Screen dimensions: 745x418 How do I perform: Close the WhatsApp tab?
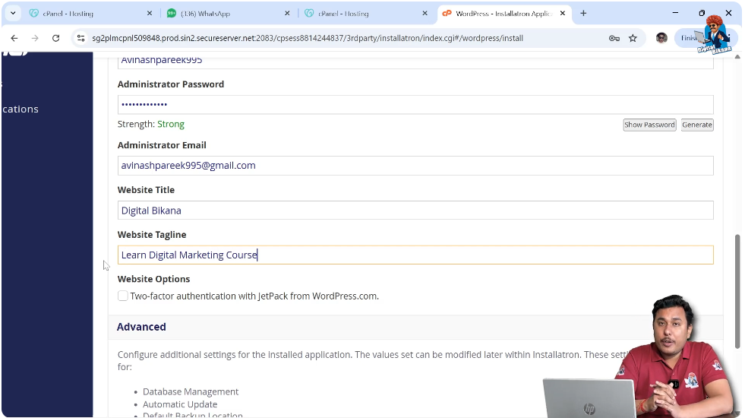[x=287, y=14]
